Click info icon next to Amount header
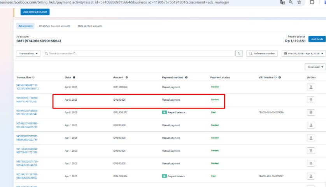The height and width of the screenshot is (187, 326). click(126, 77)
